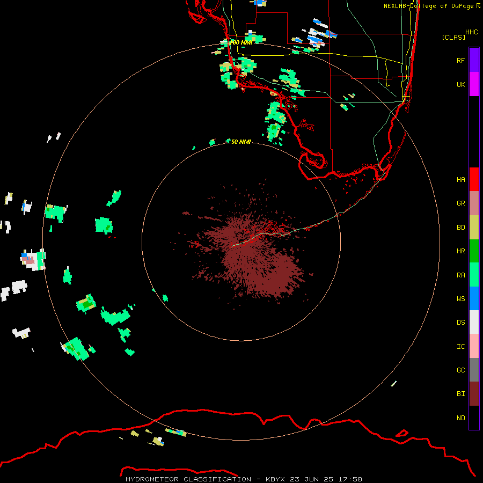Click the UK magenta legend swatch

point(474,84)
